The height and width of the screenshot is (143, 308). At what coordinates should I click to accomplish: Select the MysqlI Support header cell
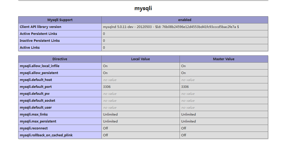[60, 20]
